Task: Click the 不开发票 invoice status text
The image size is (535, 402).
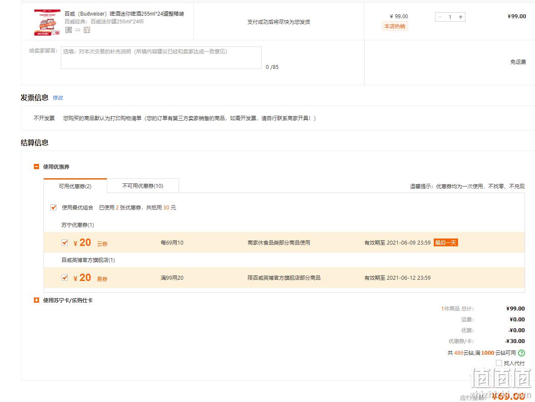Action: (x=44, y=118)
